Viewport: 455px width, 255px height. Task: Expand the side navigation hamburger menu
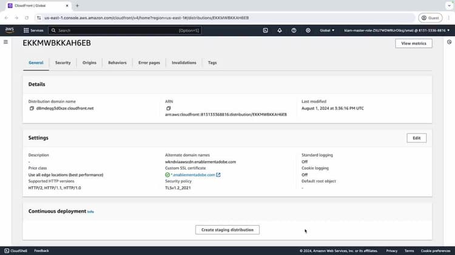[5, 42]
